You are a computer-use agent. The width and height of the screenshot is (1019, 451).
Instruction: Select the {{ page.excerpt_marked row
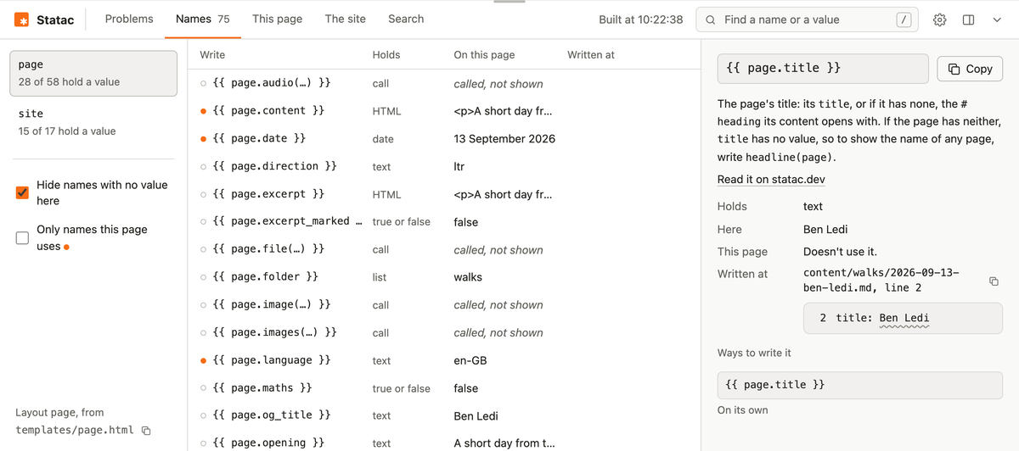tap(444, 221)
